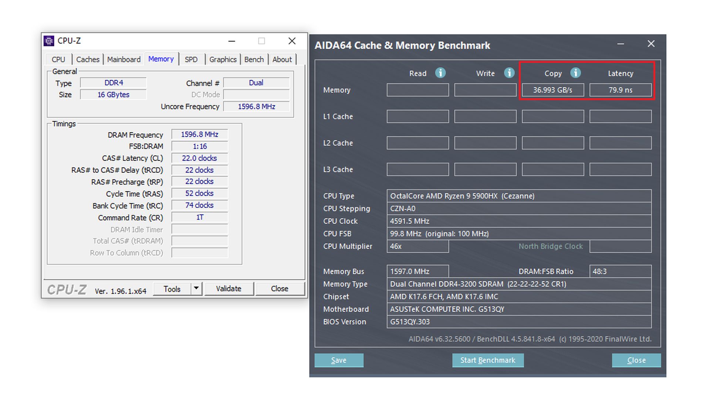Select the Mainboard tab
This screenshot has width=710, height=399.
pos(124,59)
